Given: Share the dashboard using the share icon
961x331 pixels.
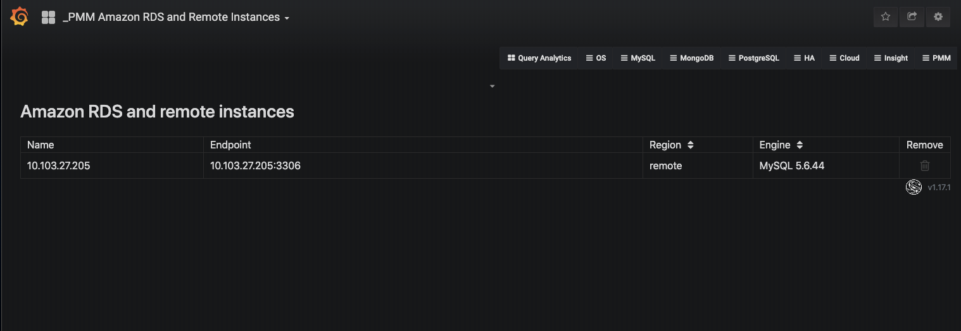Looking at the screenshot, I should click(x=912, y=17).
